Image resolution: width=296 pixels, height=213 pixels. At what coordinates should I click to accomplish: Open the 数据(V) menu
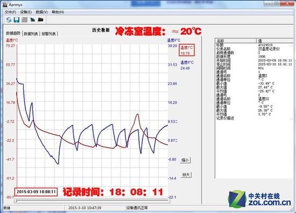[42, 12]
